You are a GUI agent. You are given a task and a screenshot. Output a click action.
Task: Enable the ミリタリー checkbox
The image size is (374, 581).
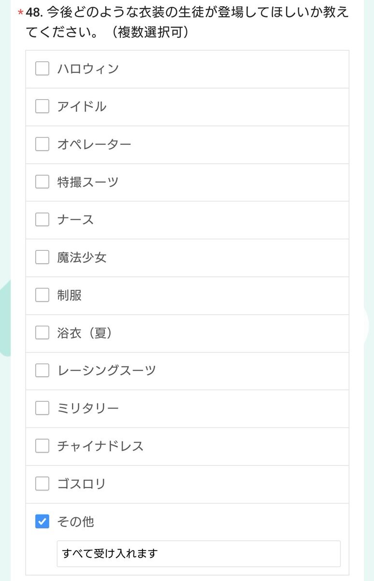click(43, 409)
